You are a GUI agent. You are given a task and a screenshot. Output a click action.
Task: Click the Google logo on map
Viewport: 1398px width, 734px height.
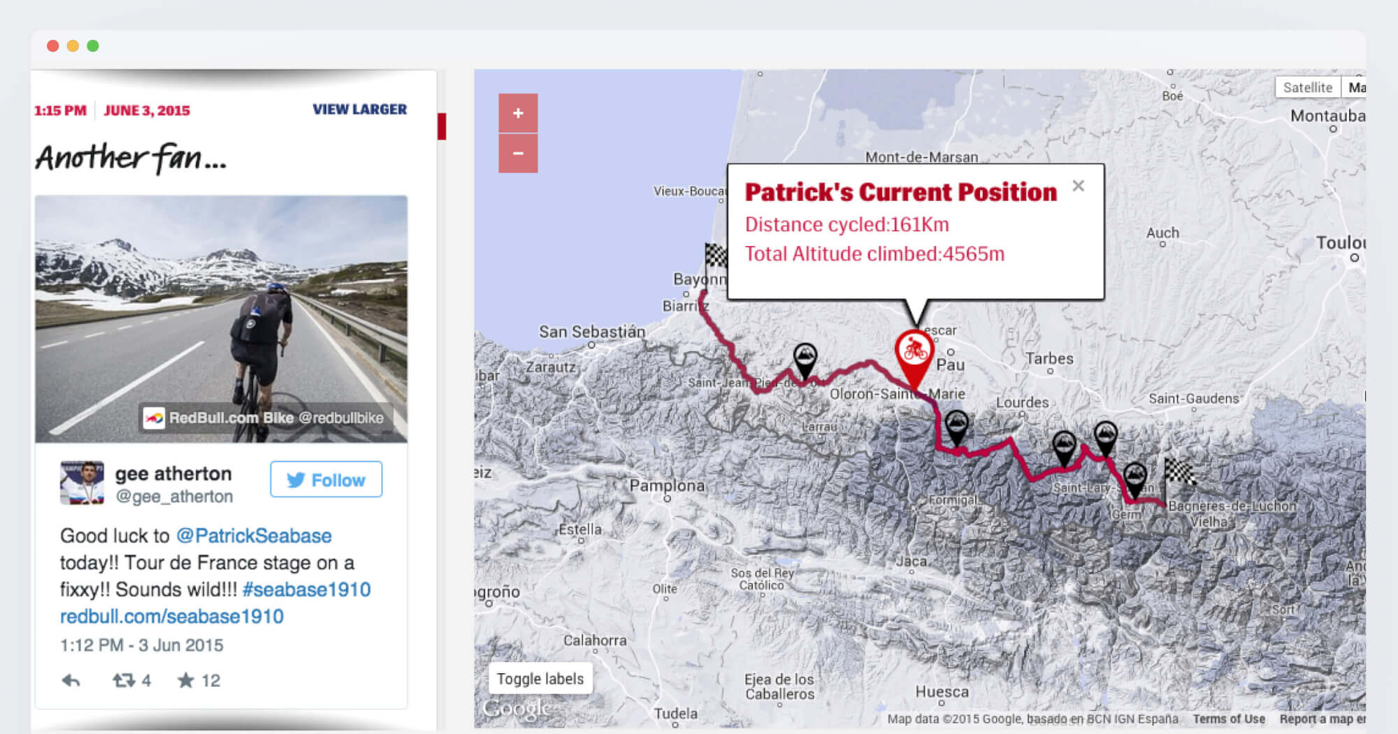[x=517, y=709]
